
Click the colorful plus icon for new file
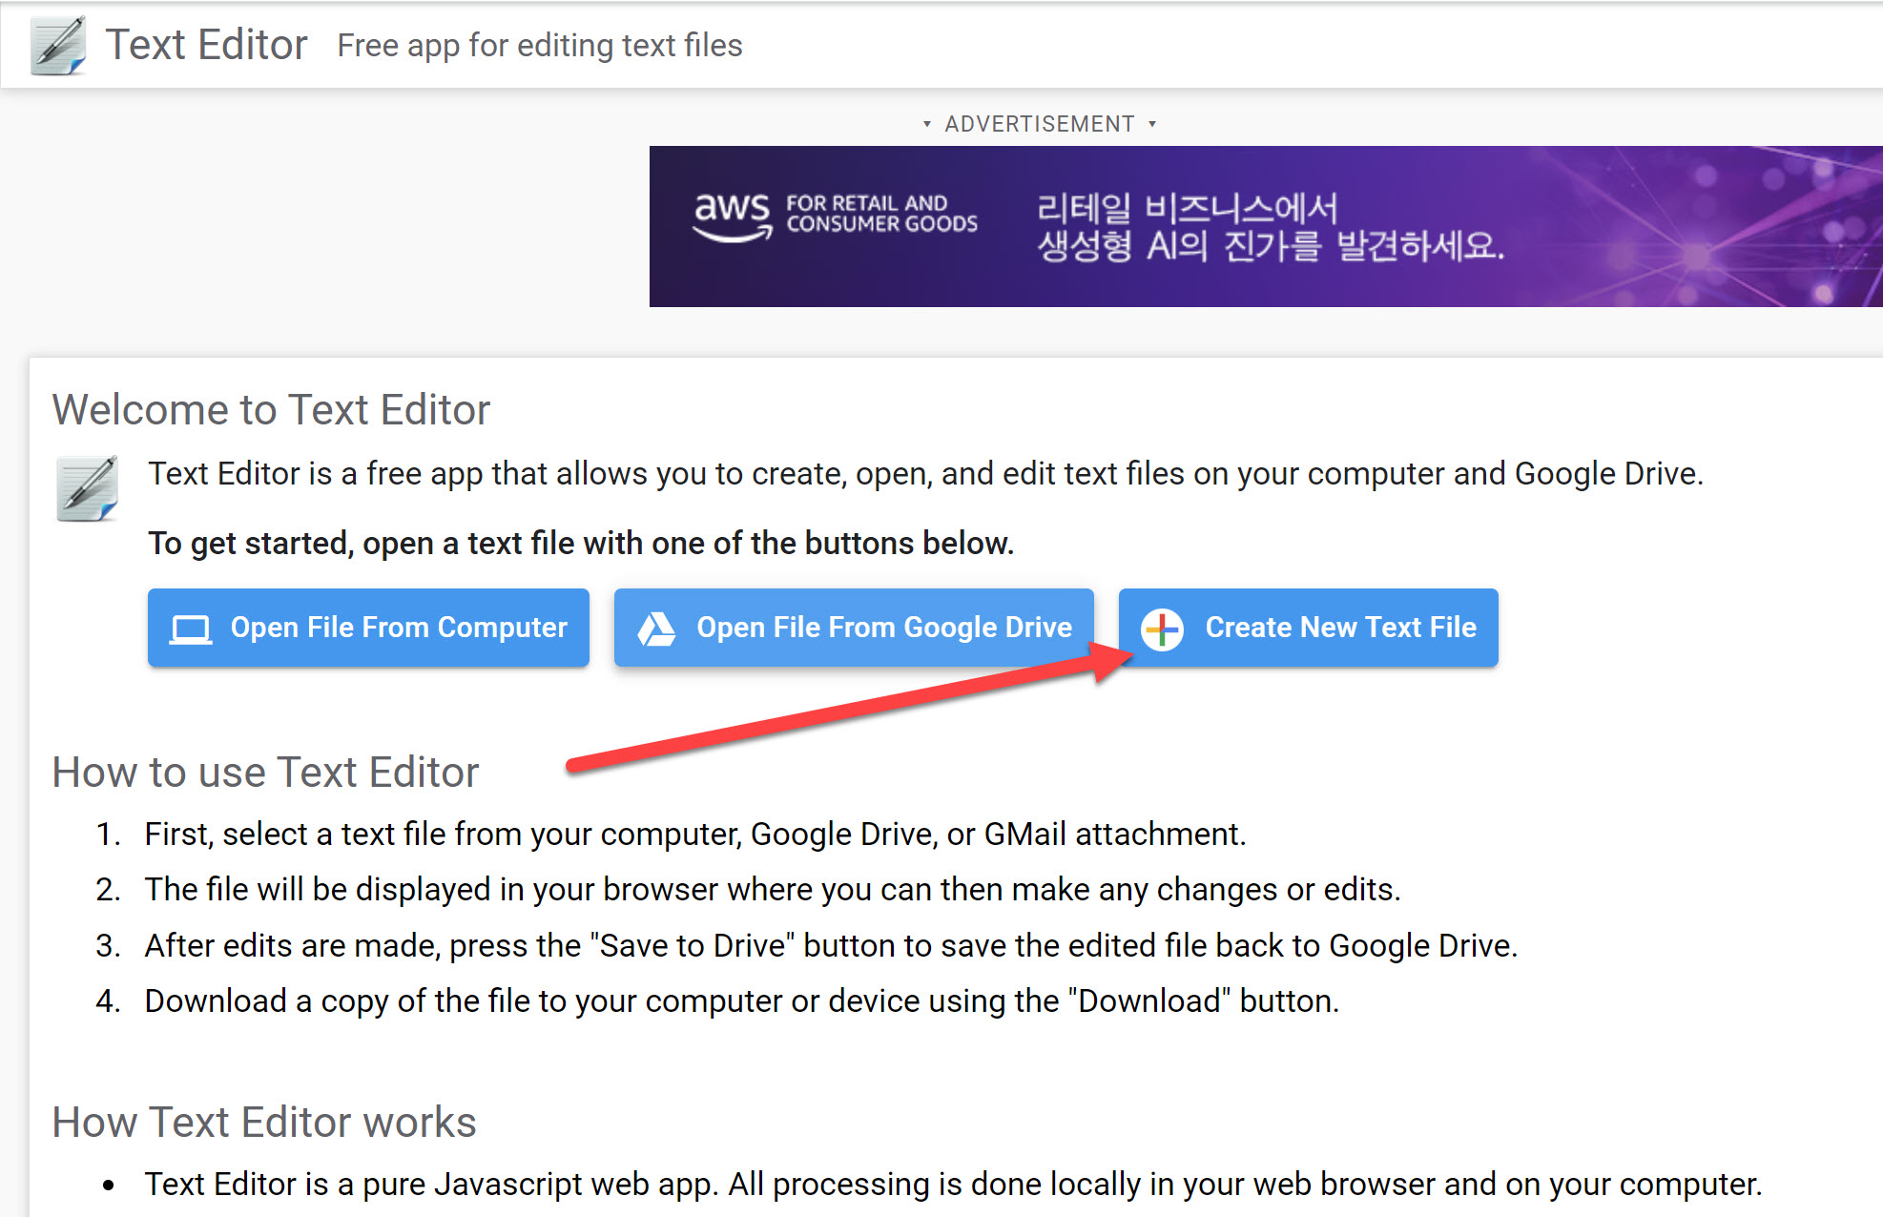tap(1162, 629)
